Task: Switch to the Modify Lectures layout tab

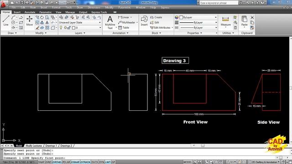Action: [34, 146]
